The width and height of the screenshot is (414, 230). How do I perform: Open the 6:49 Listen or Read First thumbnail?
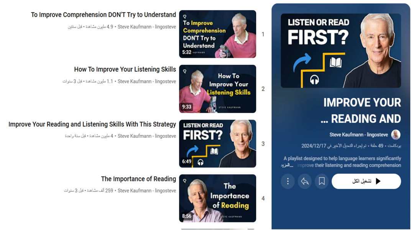coord(218,144)
